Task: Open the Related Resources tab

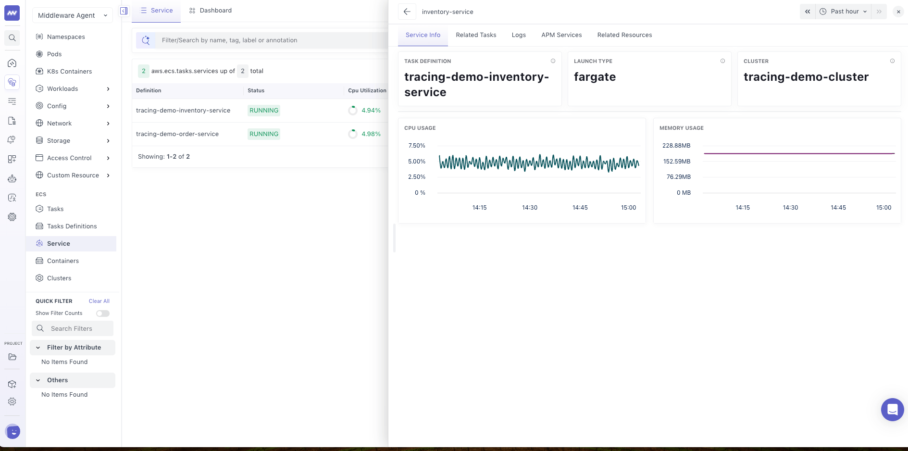Action: pyautogui.click(x=624, y=35)
